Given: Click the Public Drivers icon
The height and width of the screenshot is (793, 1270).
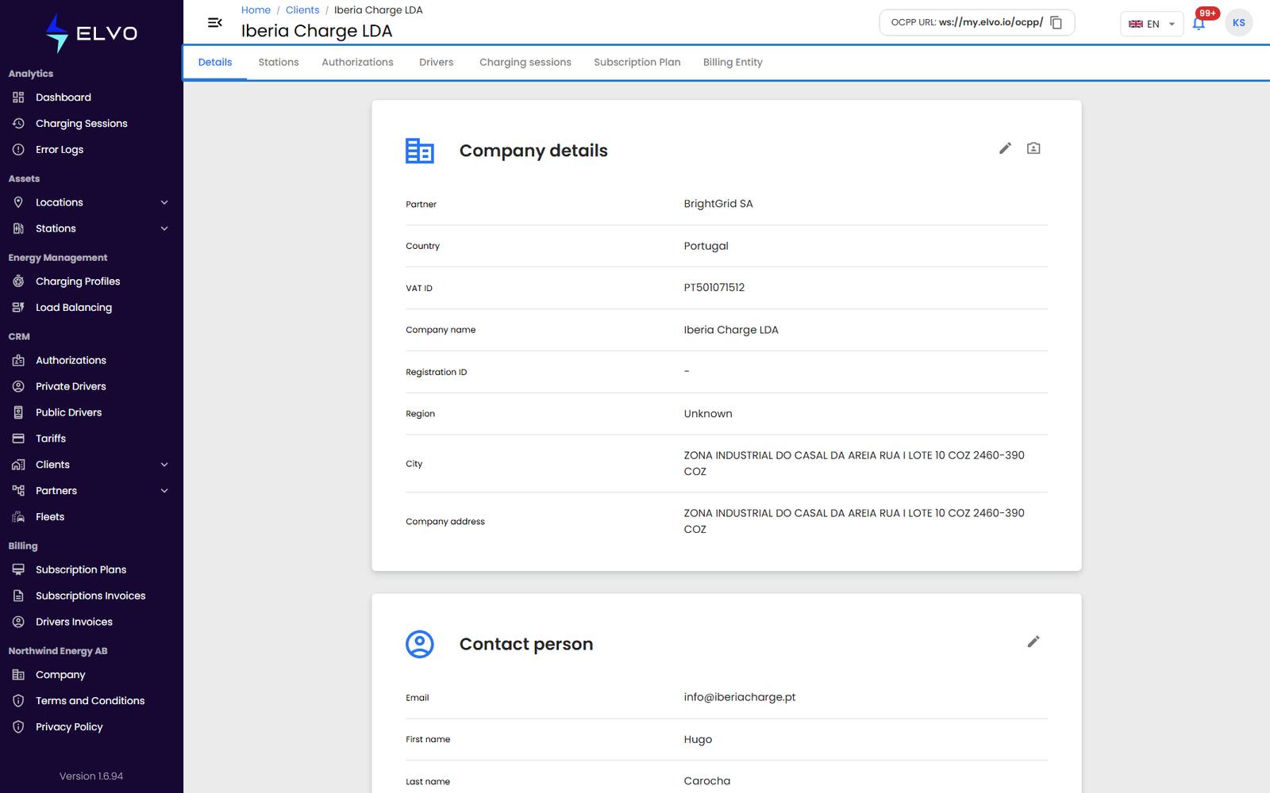Looking at the screenshot, I should point(18,412).
